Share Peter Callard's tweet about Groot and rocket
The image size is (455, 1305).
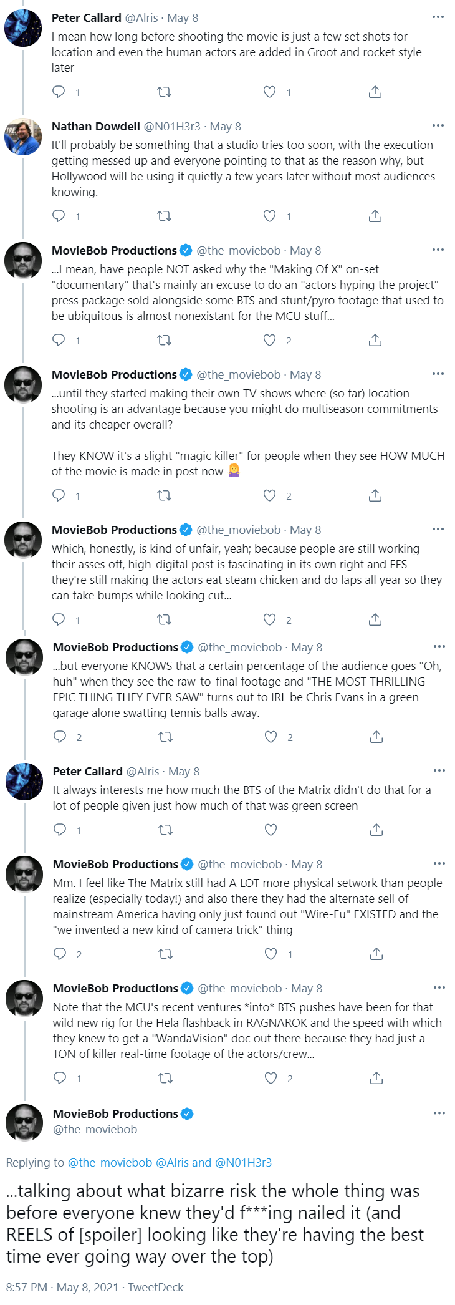pyautogui.click(x=375, y=92)
